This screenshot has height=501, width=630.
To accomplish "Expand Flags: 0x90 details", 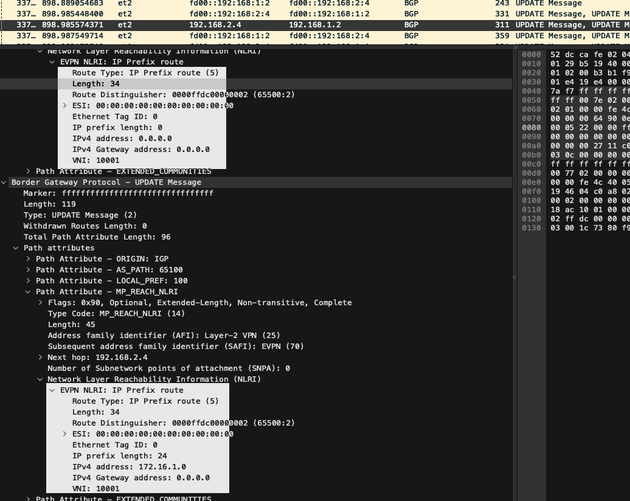I will coord(41,303).
